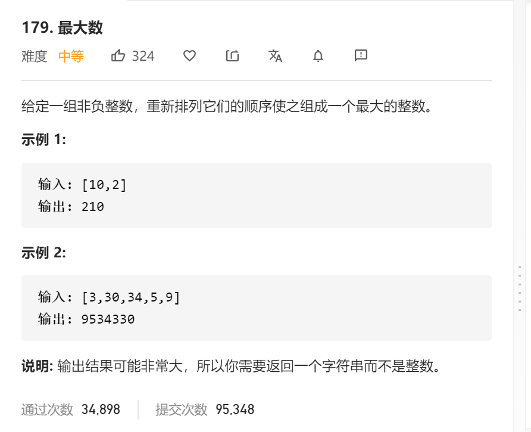Report an issue via the feedback bubble icon
531x432 pixels.
click(x=360, y=55)
